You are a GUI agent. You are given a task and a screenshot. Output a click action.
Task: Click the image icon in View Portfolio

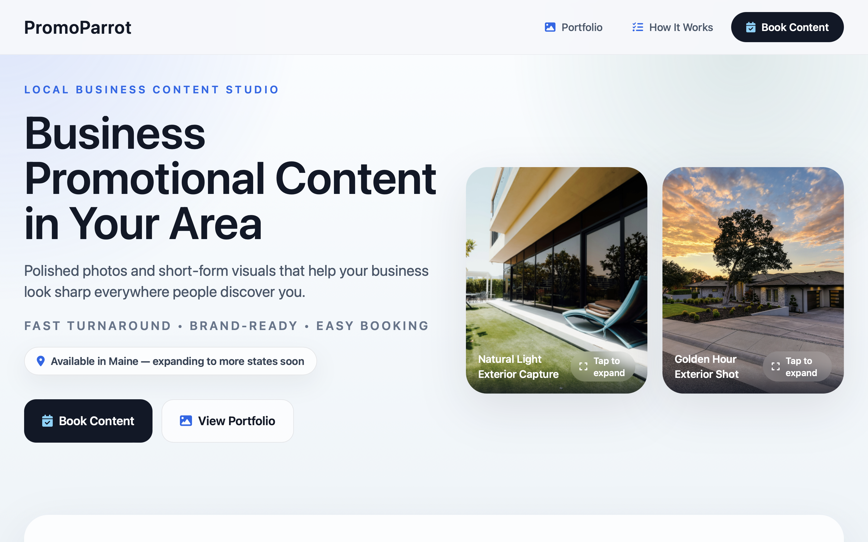click(x=186, y=421)
